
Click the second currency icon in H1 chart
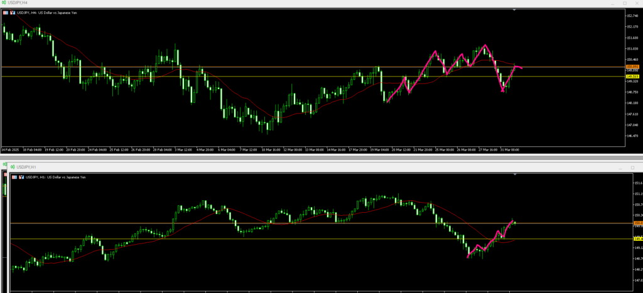coord(21,178)
